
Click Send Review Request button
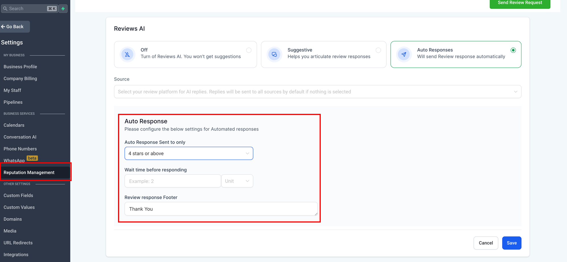pyautogui.click(x=520, y=3)
